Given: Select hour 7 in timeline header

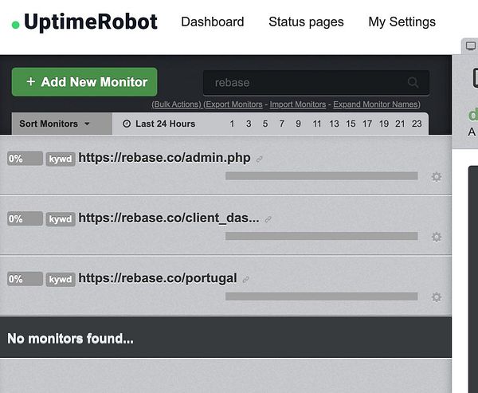Looking at the screenshot, I should 282,124.
